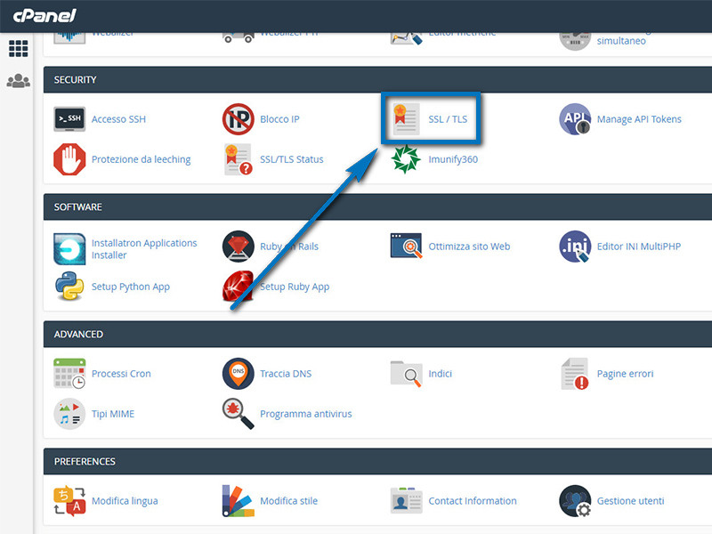Image resolution: width=712 pixels, height=534 pixels.
Task: Click the SSL/TLS Status link
Action: (x=291, y=159)
